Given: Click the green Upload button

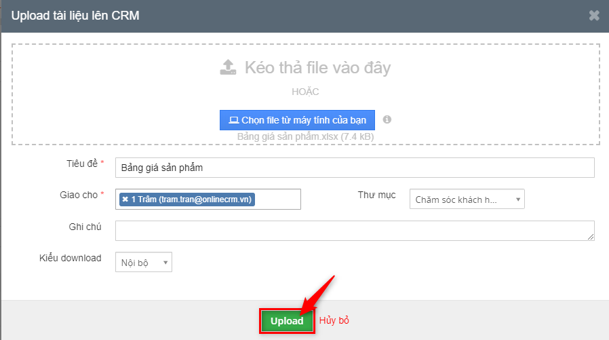Looking at the screenshot, I should [x=286, y=321].
